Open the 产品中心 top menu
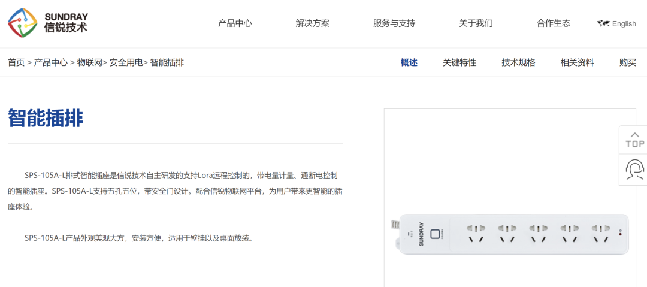 [x=235, y=23]
